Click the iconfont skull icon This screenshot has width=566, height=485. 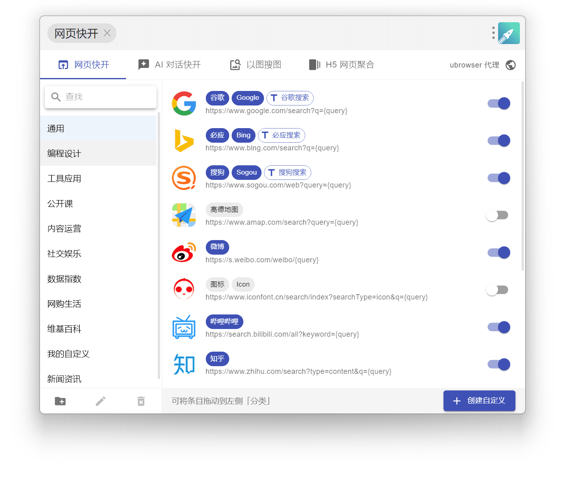pos(184,290)
